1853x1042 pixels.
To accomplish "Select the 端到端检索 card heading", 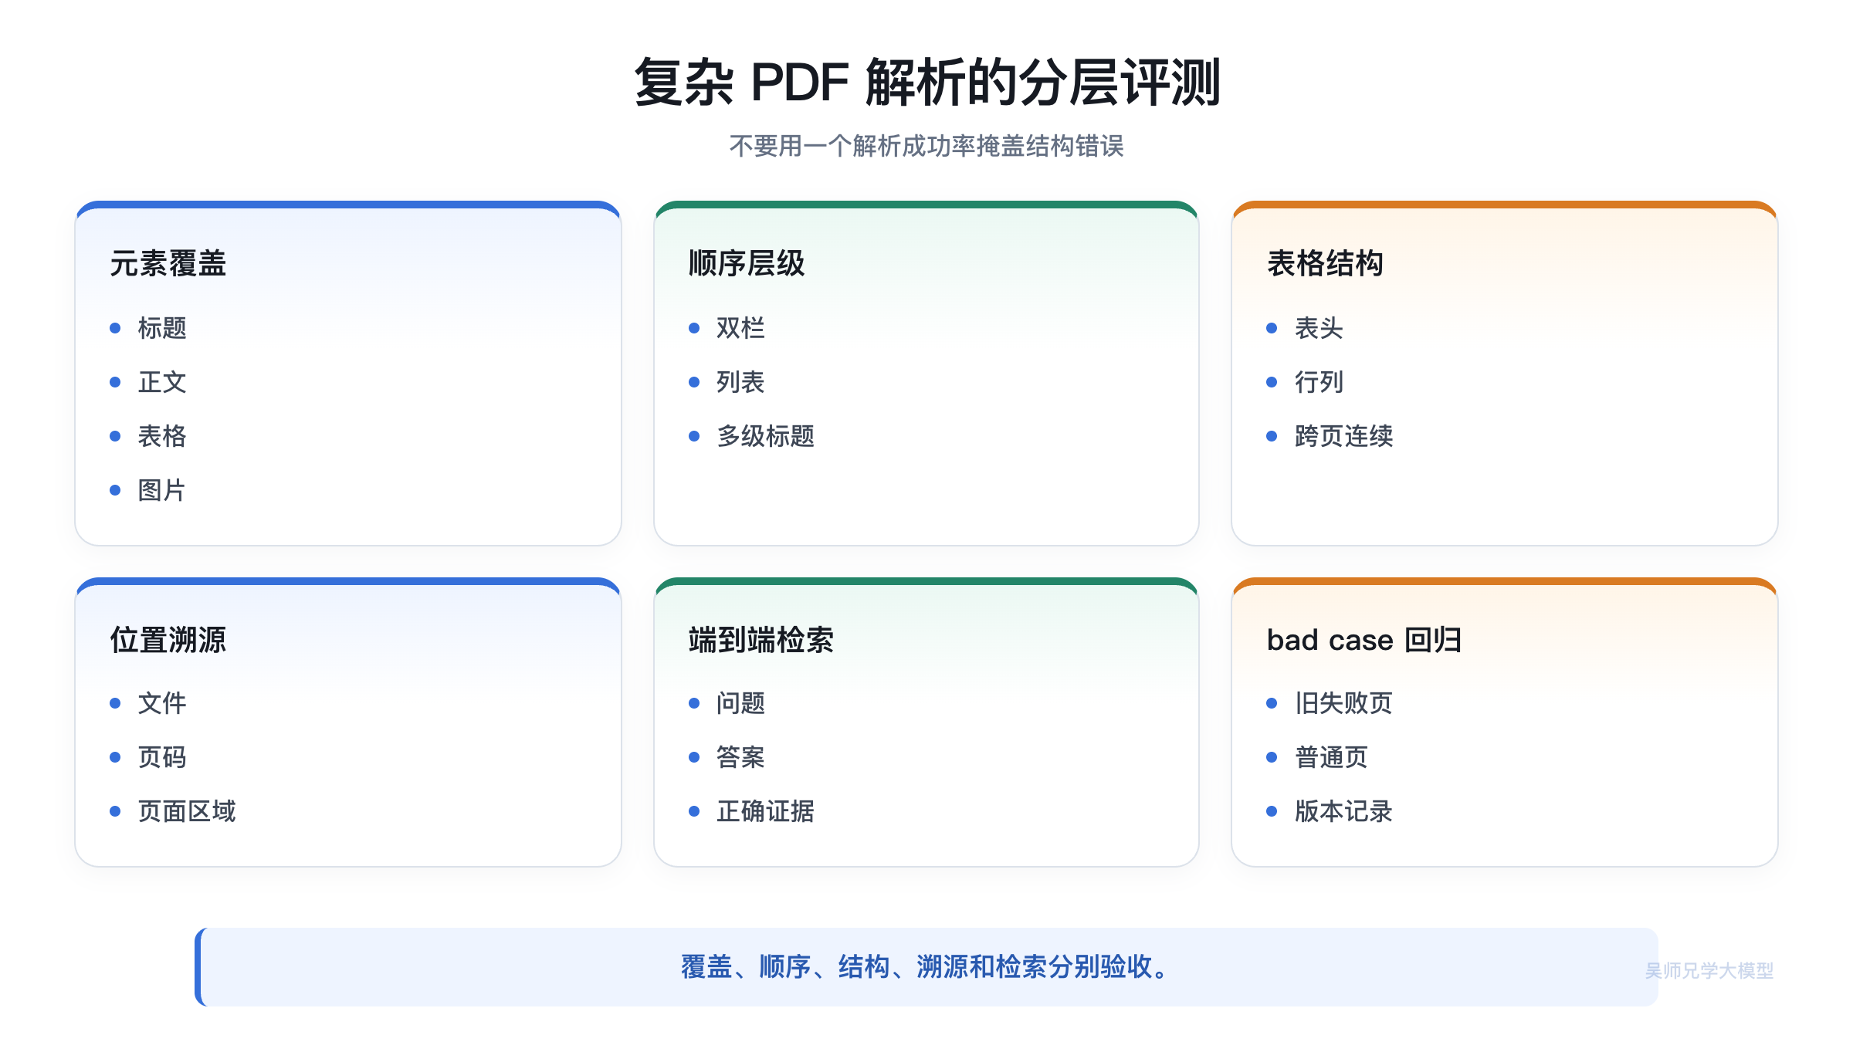I will tap(761, 640).
